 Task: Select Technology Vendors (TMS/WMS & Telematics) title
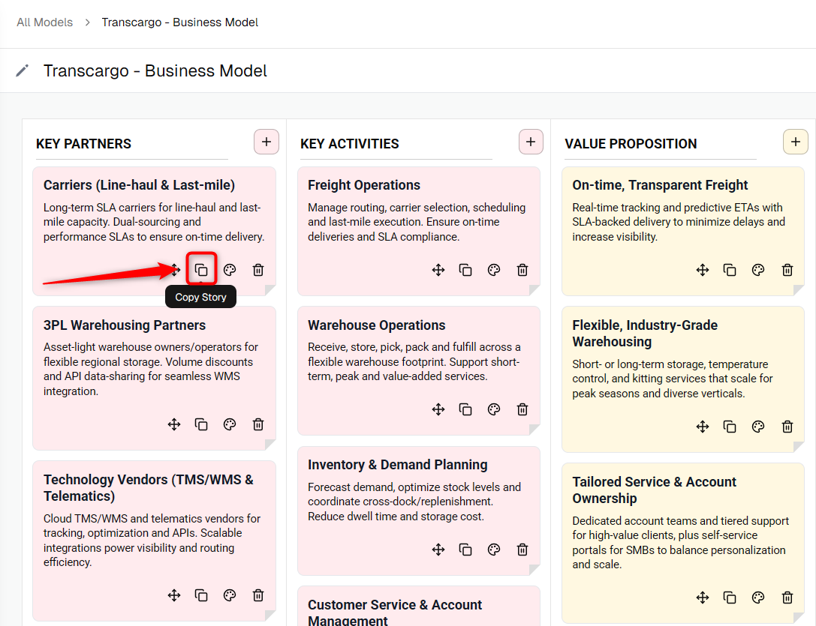[149, 488]
